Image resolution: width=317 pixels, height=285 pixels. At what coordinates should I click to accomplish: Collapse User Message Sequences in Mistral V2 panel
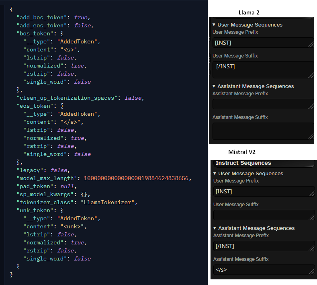(215, 173)
